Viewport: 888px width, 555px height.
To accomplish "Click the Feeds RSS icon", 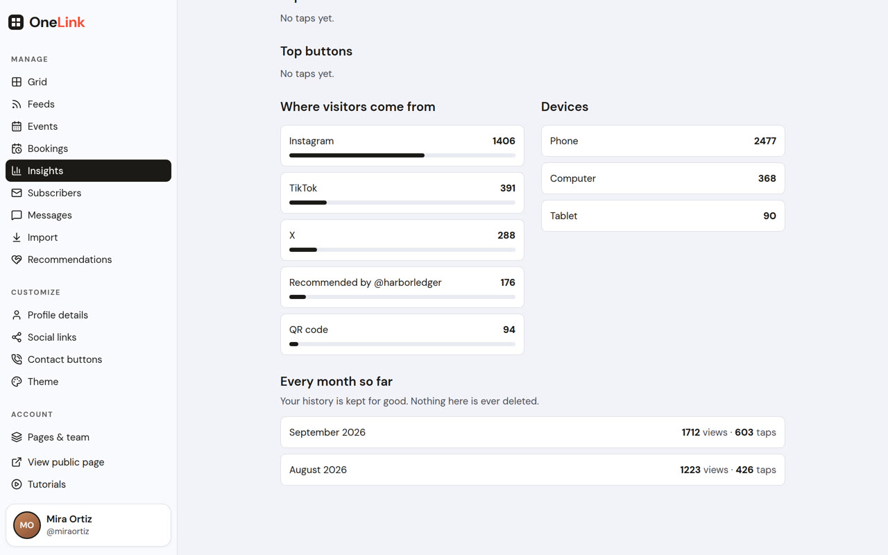I will pyautogui.click(x=17, y=104).
